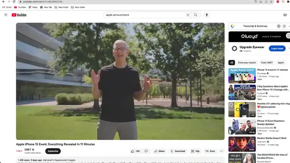Open the YouTube hamburger guide menu
The image size is (290, 163).
6,15
